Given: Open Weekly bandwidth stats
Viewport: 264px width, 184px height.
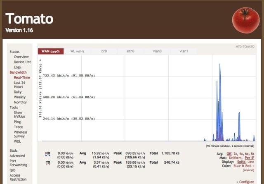Looking at the screenshot, I should click(20, 97).
